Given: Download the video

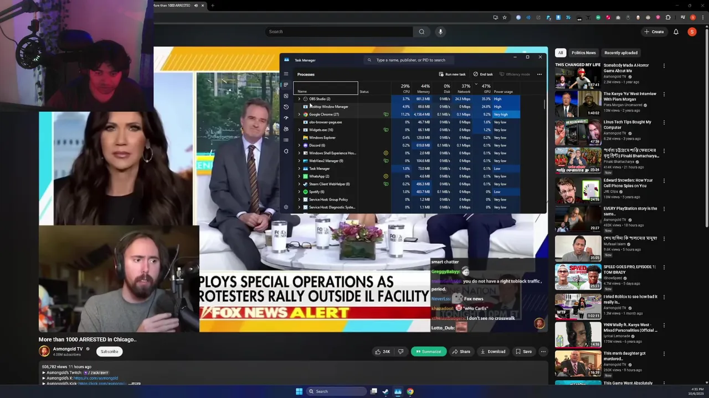Looking at the screenshot, I should tap(493, 352).
